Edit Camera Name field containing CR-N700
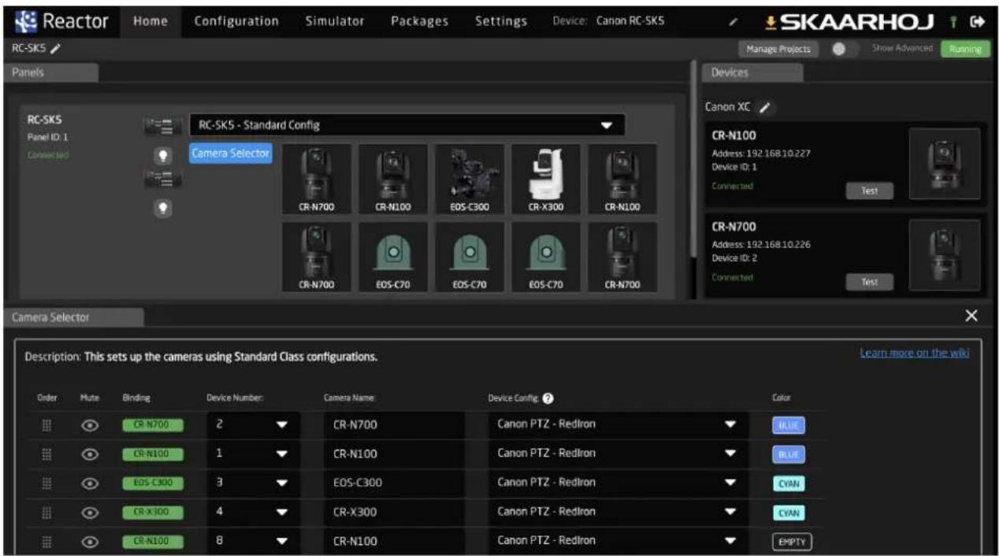 pyautogui.click(x=394, y=425)
